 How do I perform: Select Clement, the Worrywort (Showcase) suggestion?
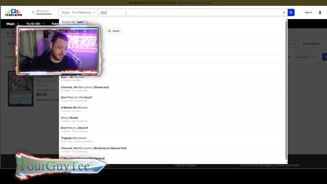click(x=172, y=89)
